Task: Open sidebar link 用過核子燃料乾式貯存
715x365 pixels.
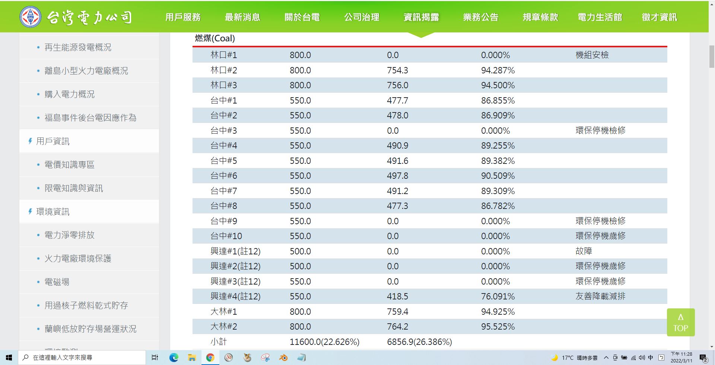Action: (x=86, y=305)
